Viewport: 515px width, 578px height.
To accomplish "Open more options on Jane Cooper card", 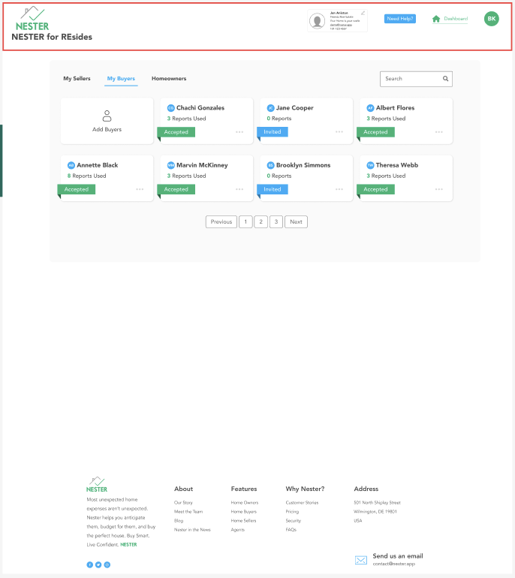I will point(339,132).
